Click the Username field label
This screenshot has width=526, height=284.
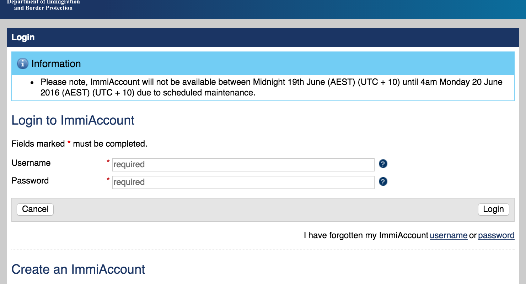[x=31, y=163]
